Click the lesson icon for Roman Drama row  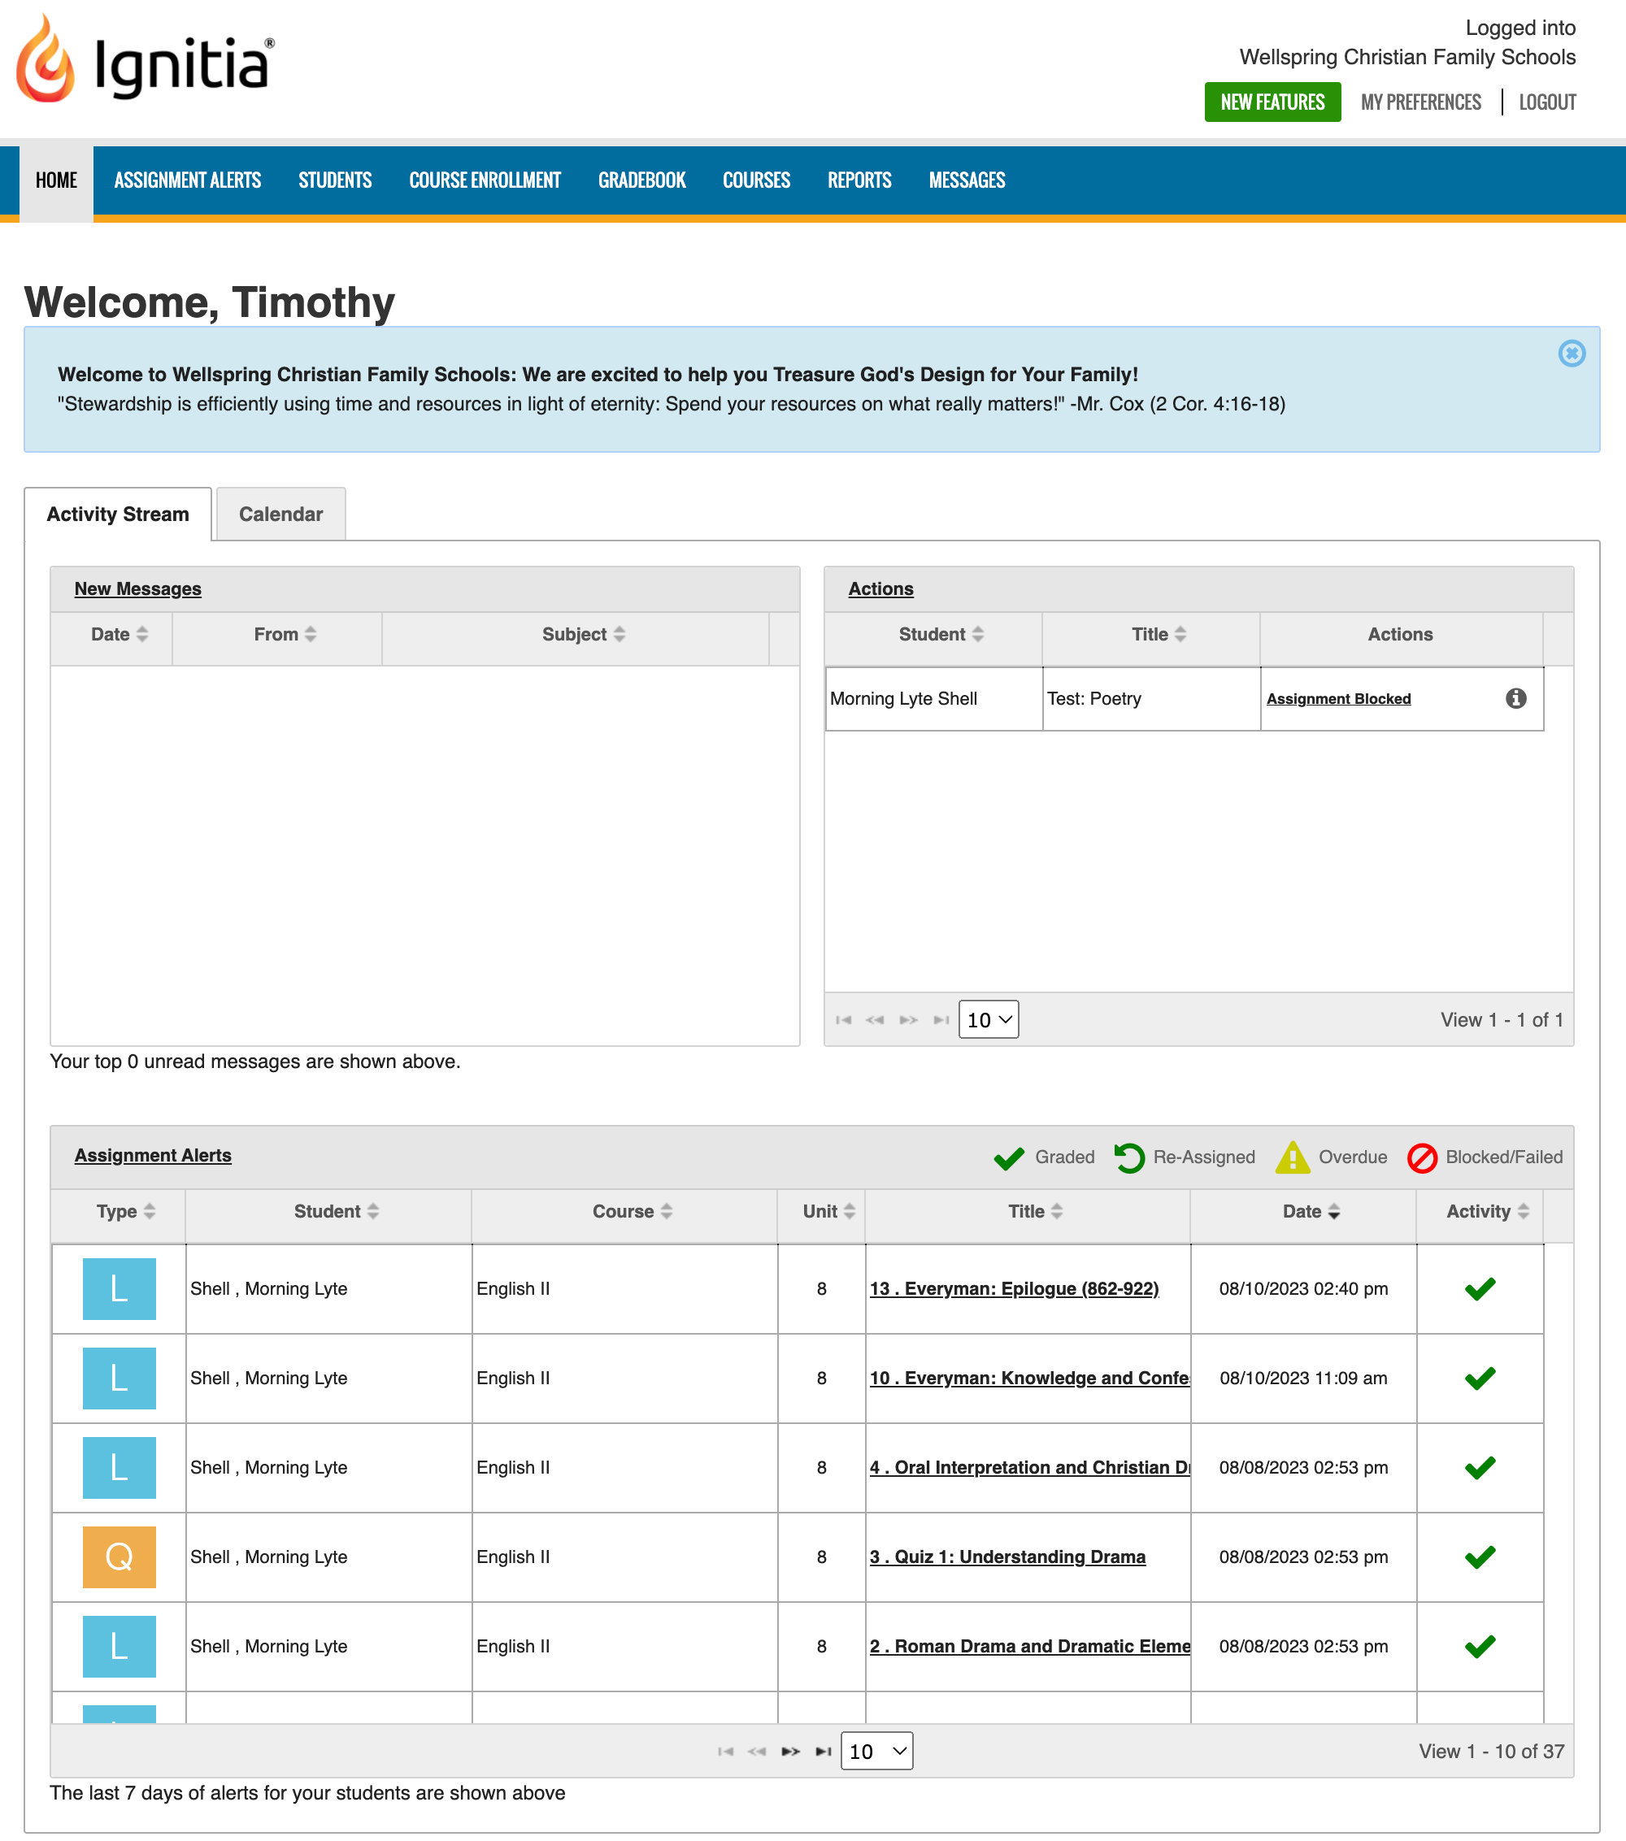119,1646
